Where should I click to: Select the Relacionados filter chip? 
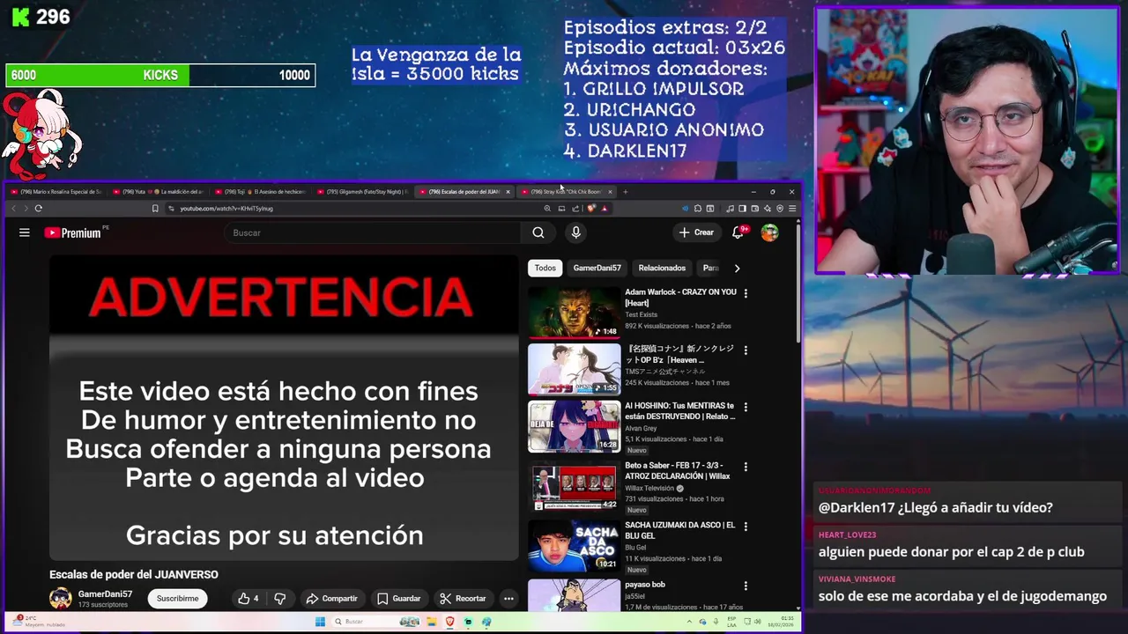pyautogui.click(x=662, y=268)
